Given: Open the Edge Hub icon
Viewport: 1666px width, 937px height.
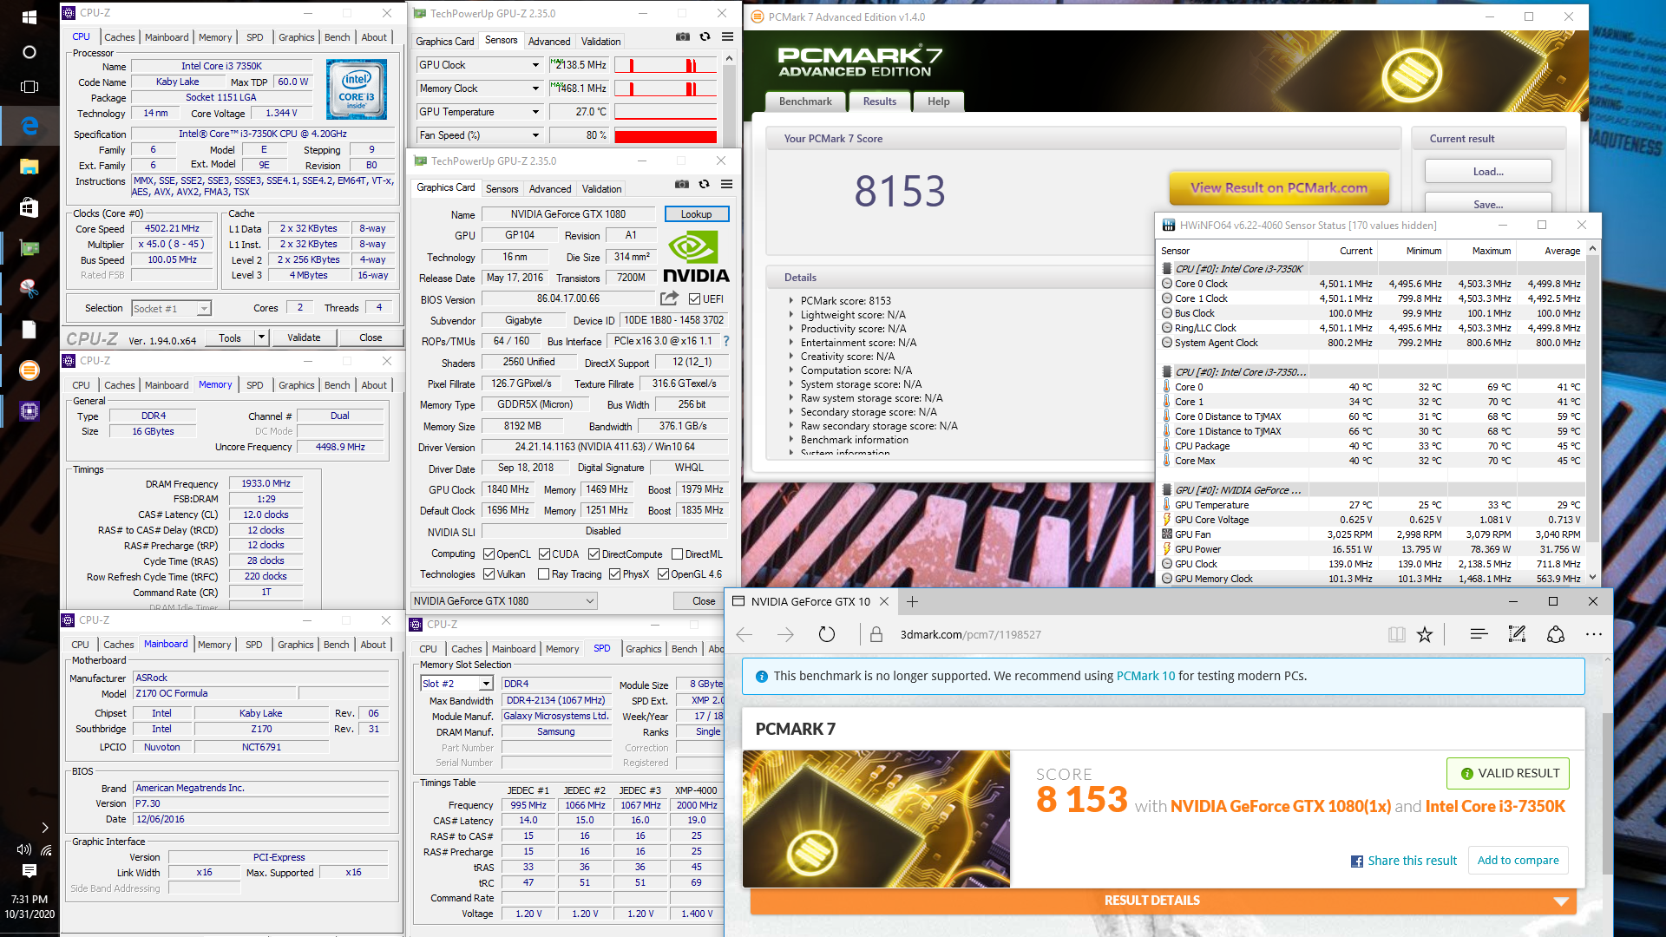Looking at the screenshot, I should 1479,634.
